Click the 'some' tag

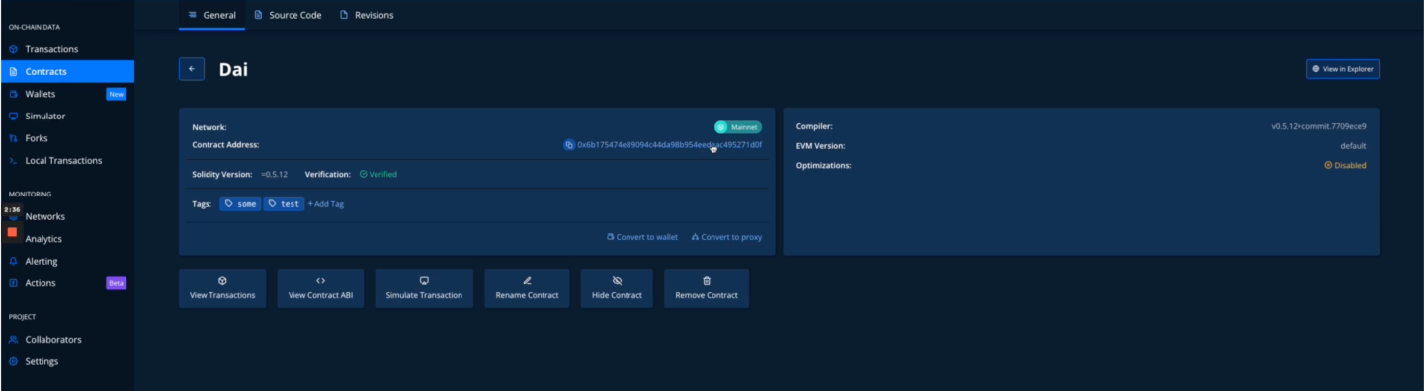(240, 204)
